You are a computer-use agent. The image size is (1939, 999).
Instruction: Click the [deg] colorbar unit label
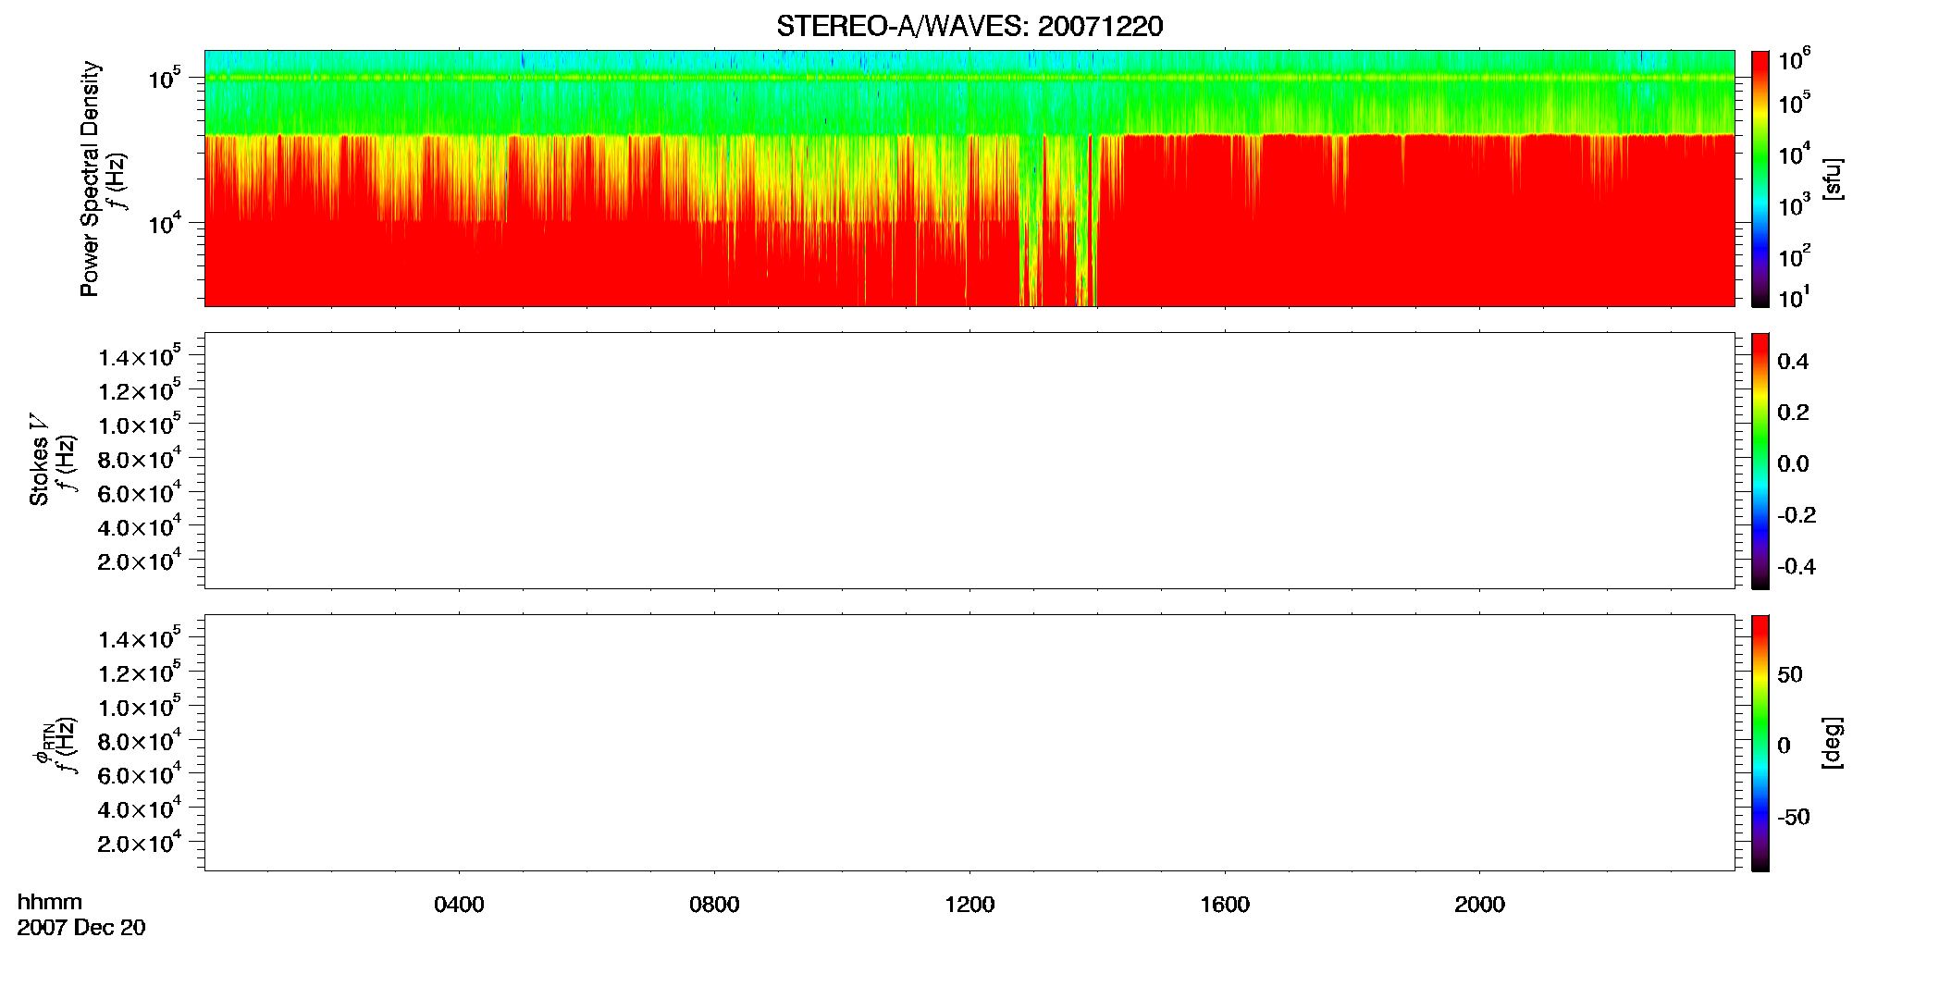[1833, 743]
